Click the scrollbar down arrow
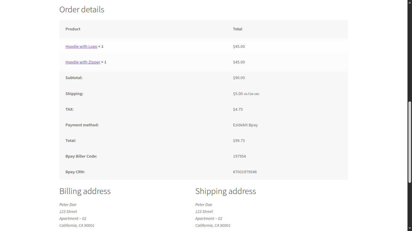The image size is (412, 231). coord(410,229)
